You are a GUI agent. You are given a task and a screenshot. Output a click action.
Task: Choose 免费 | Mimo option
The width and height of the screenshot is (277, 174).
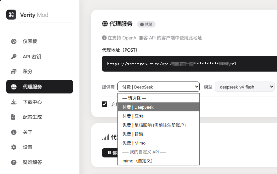click(x=159, y=143)
